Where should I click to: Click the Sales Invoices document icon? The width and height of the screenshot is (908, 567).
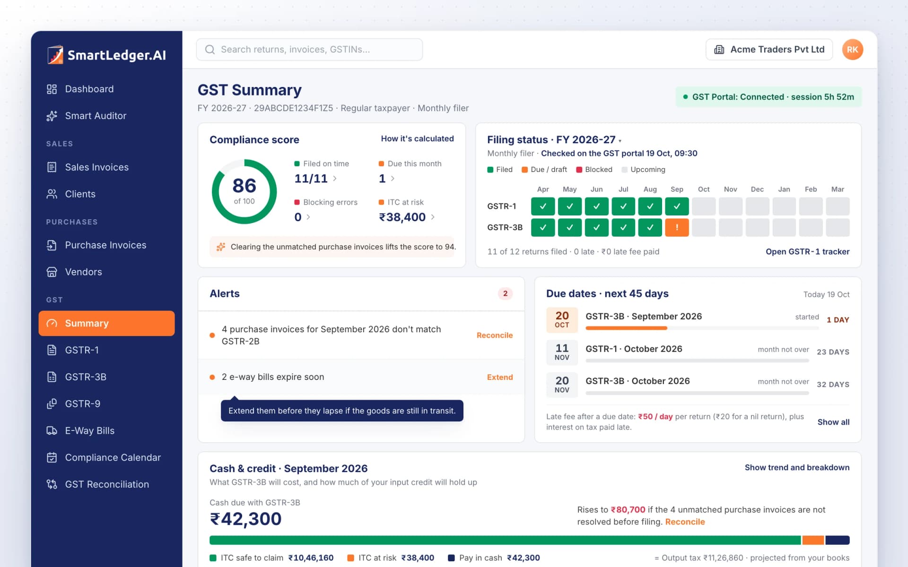(x=52, y=167)
